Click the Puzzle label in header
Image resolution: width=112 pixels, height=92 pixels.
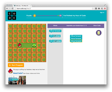[x=29, y=15]
